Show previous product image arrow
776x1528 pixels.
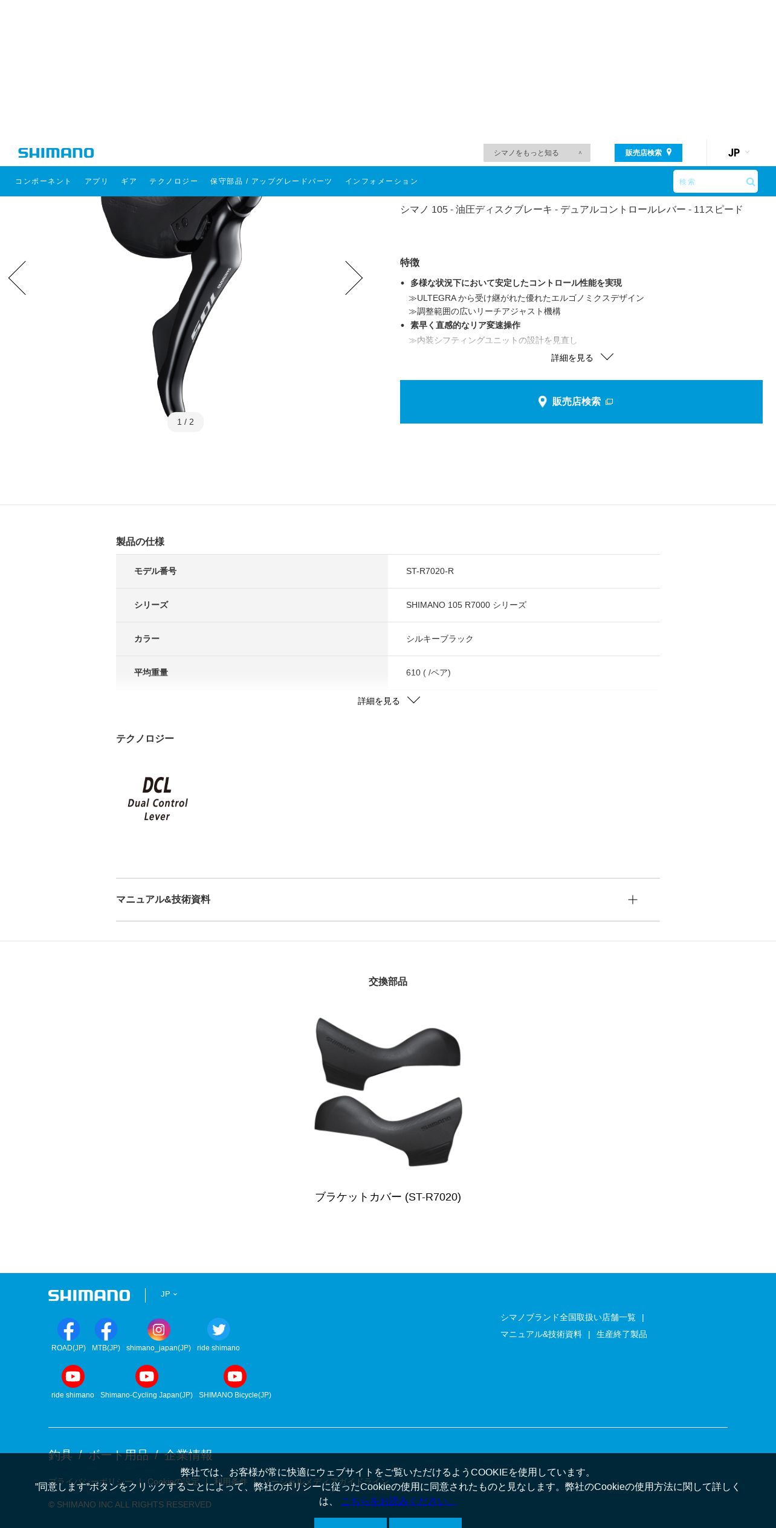click(x=17, y=278)
